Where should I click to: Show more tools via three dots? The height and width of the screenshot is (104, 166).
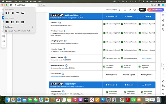click(x=4, y=45)
